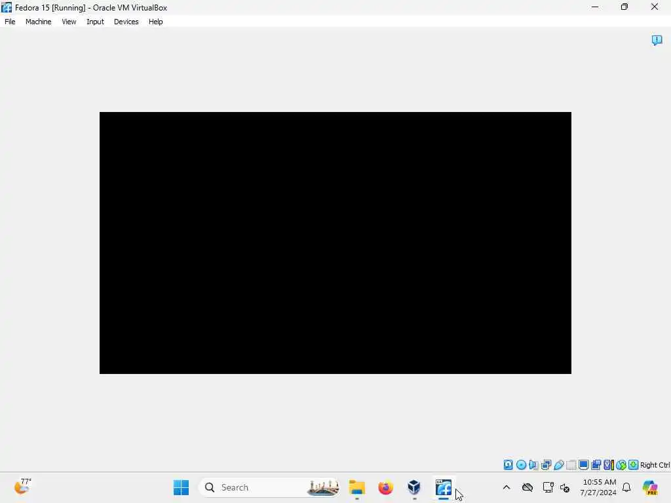The height and width of the screenshot is (503, 671).
Task: Click the Right Ctrl host key label
Action: 655,465
